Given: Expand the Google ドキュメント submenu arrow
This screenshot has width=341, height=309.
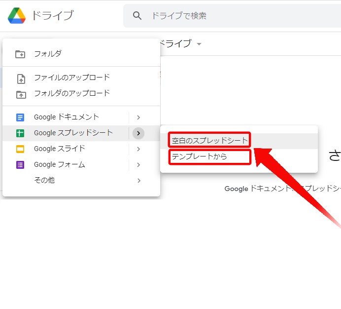Looking at the screenshot, I should coord(138,117).
